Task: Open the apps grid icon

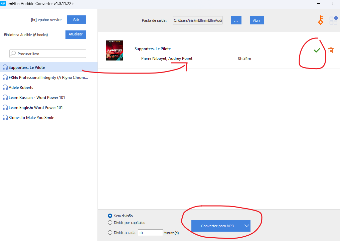Action: (334, 20)
